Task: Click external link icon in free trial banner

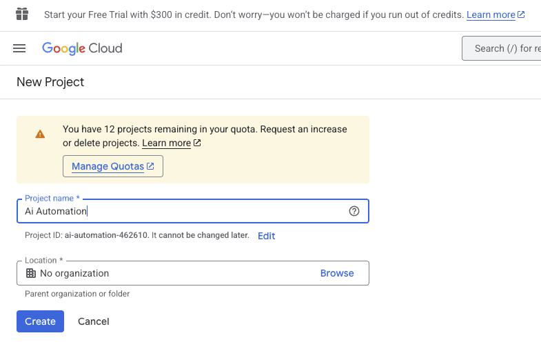Action: click(x=521, y=14)
